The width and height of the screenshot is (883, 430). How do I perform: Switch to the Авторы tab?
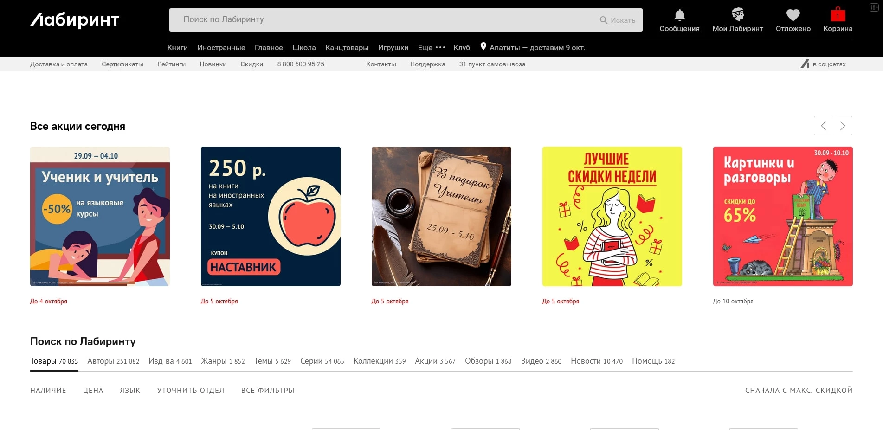coord(113,361)
